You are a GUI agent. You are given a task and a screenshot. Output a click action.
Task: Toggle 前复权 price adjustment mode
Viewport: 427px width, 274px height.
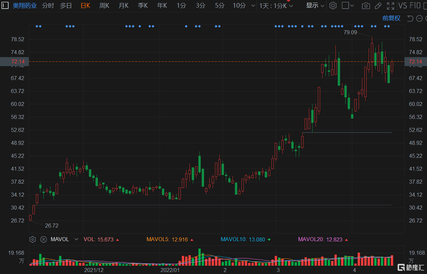(x=391, y=18)
